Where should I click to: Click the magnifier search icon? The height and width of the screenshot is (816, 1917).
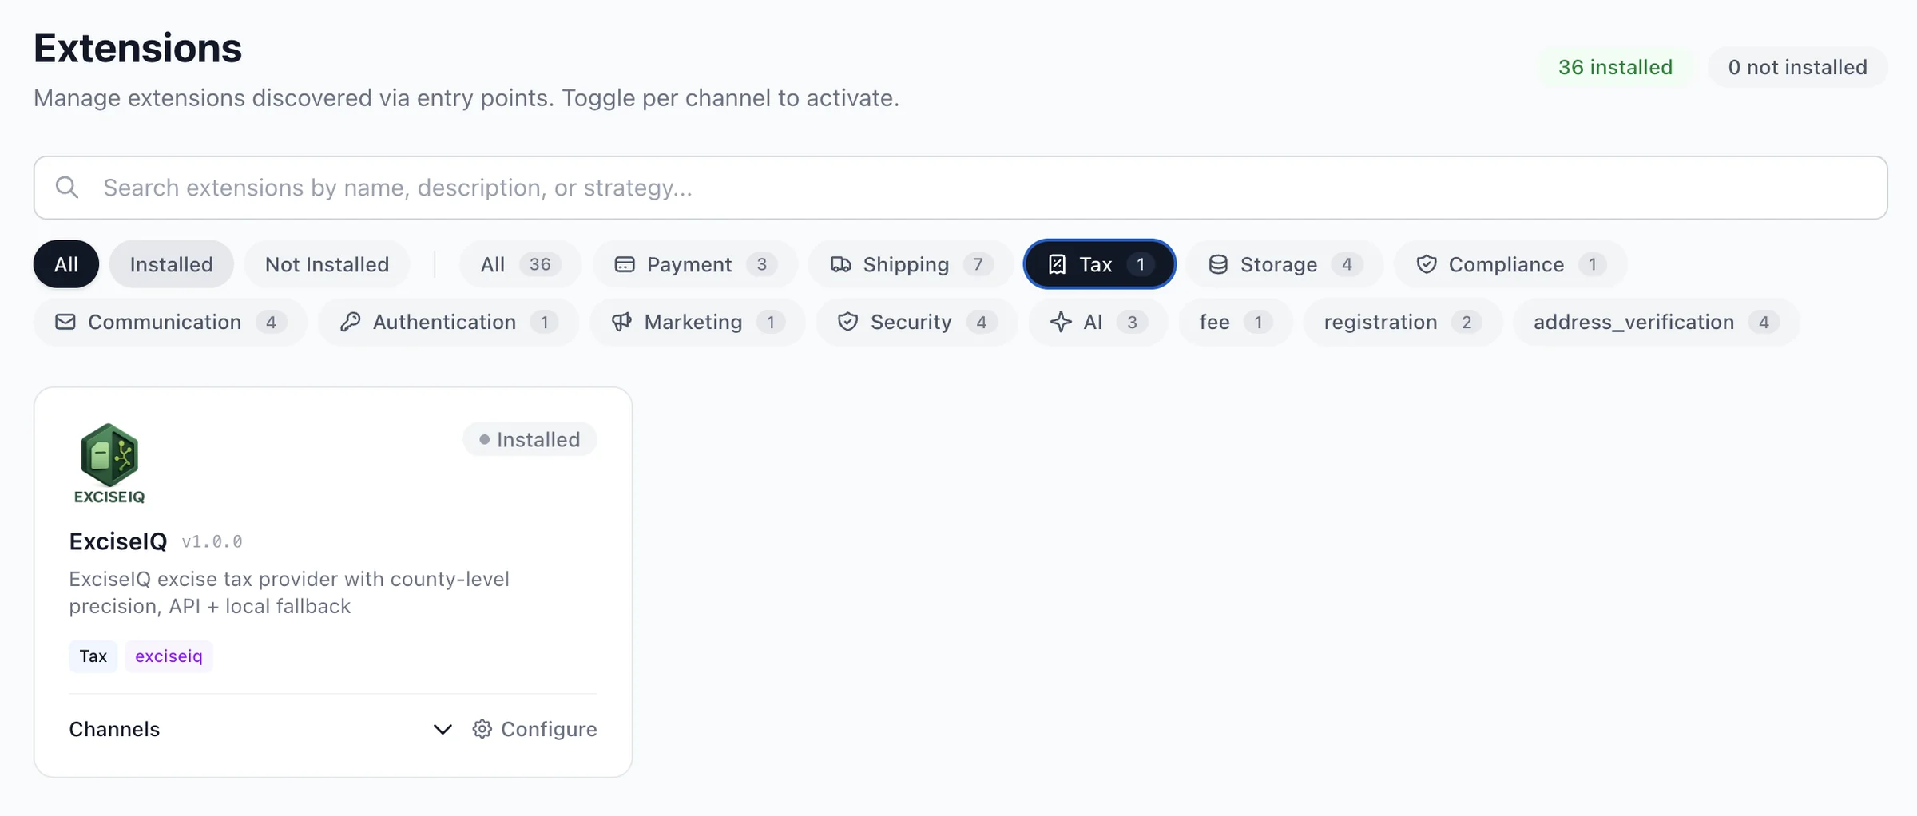pos(67,188)
